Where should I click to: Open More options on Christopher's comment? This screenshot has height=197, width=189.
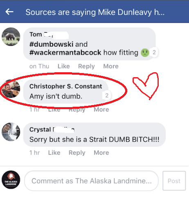click(101, 110)
